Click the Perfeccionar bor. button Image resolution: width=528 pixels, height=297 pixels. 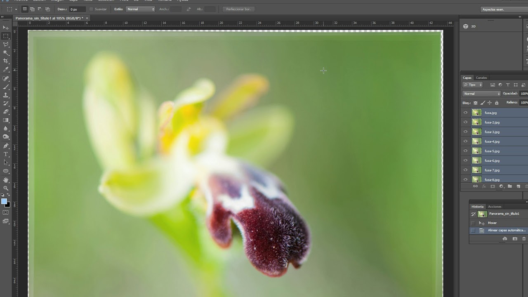click(239, 9)
